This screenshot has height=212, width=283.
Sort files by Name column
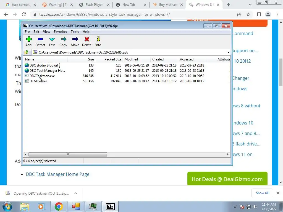[46, 59]
